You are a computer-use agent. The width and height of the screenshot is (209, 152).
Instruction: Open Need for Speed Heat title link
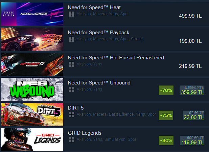click(94, 7)
